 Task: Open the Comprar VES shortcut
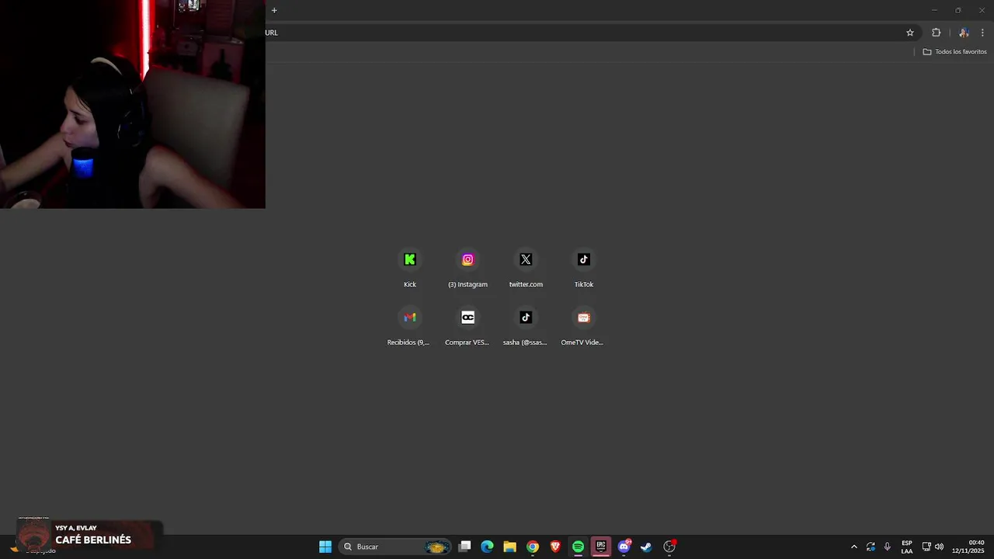coord(467,326)
